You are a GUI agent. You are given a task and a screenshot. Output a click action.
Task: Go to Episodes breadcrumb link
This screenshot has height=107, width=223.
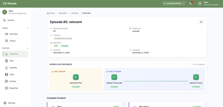tap(63, 13)
